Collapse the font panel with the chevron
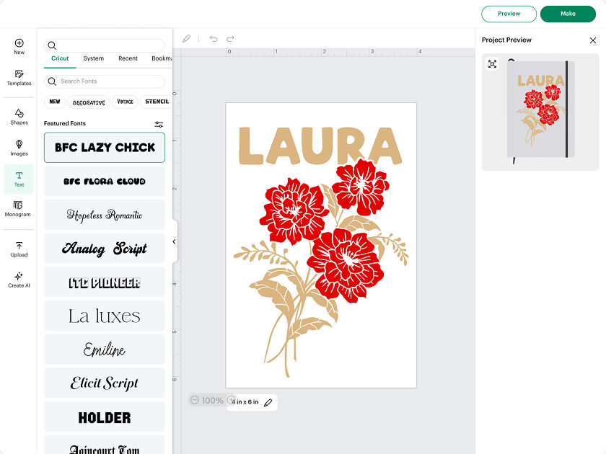This screenshot has width=606, height=454. (175, 241)
